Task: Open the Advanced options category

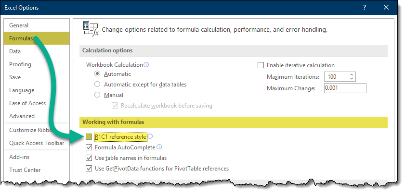Action: click(22, 116)
